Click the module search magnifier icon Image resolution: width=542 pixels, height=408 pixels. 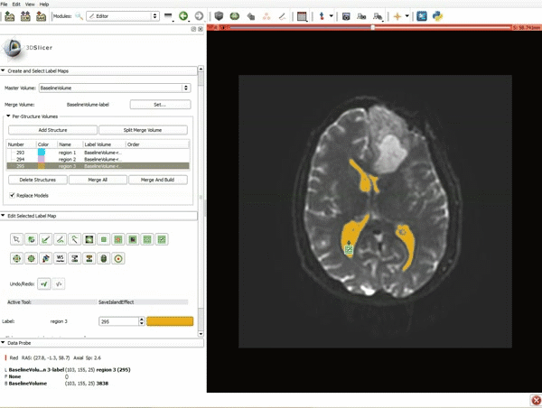[79, 16]
